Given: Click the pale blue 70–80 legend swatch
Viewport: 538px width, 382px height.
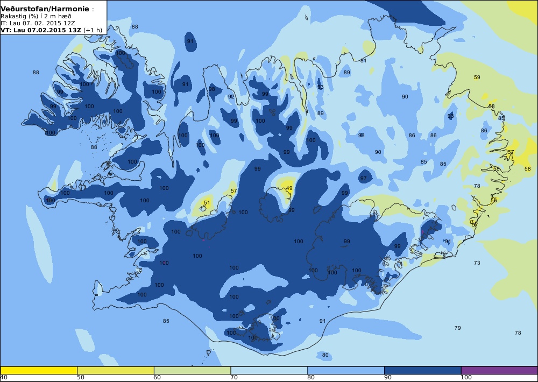Looking at the screenshot, I should pyautogui.click(x=270, y=370).
